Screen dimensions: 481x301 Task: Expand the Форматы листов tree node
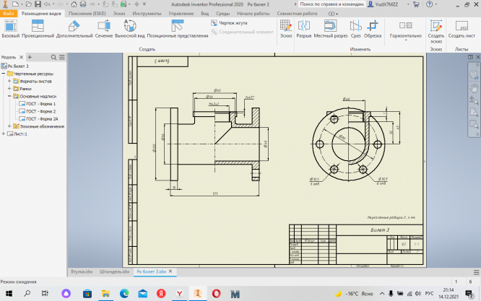tap(10, 81)
